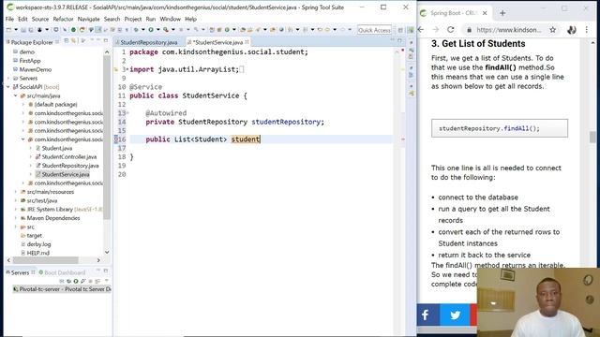
Task: Close the StudentService.java editor tab
Action: click(x=247, y=42)
